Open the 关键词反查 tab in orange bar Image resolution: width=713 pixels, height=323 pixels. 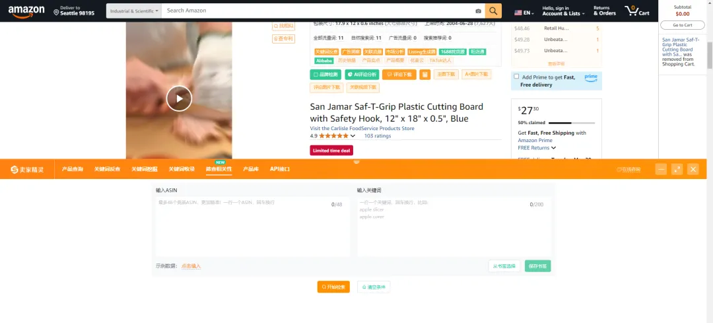[x=107, y=169]
